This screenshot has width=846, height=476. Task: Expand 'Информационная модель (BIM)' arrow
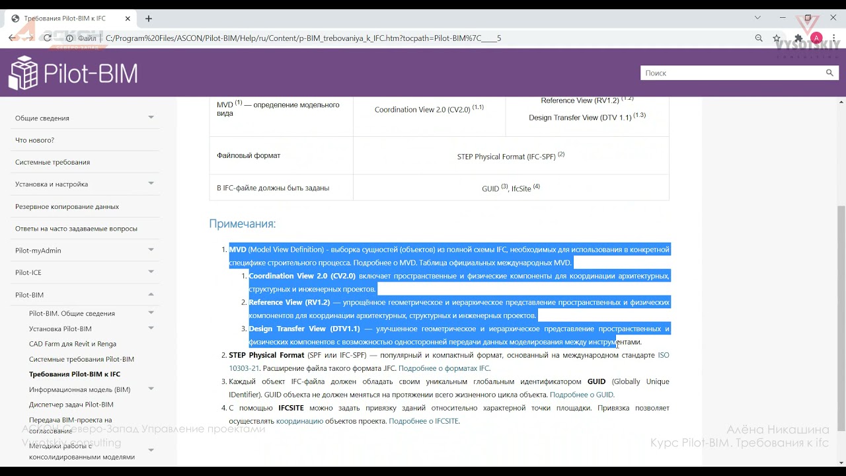pos(151,389)
